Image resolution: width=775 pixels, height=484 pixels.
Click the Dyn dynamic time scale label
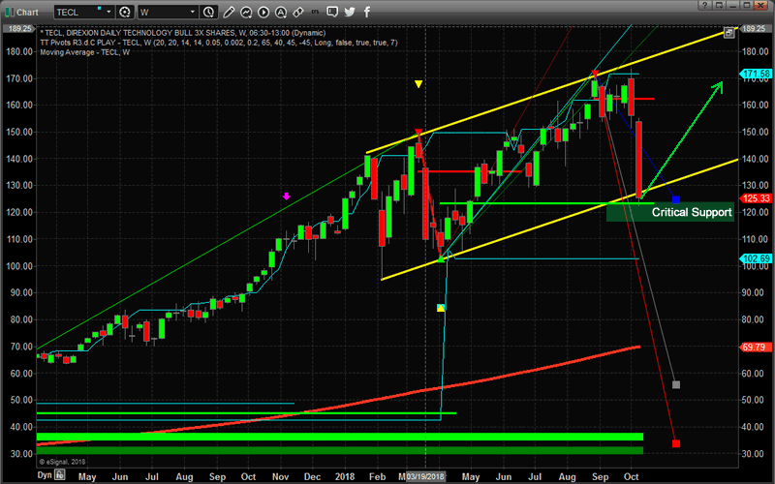[45, 475]
